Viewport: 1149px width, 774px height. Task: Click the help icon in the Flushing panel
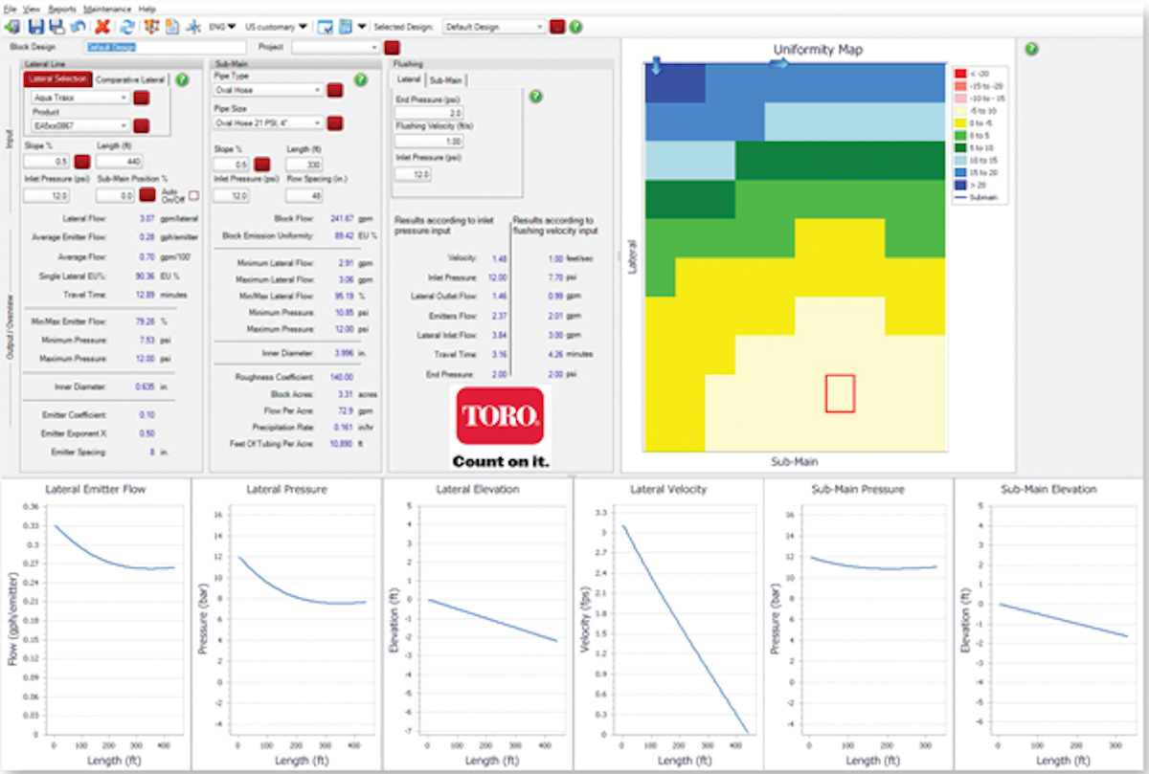(536, 96)
